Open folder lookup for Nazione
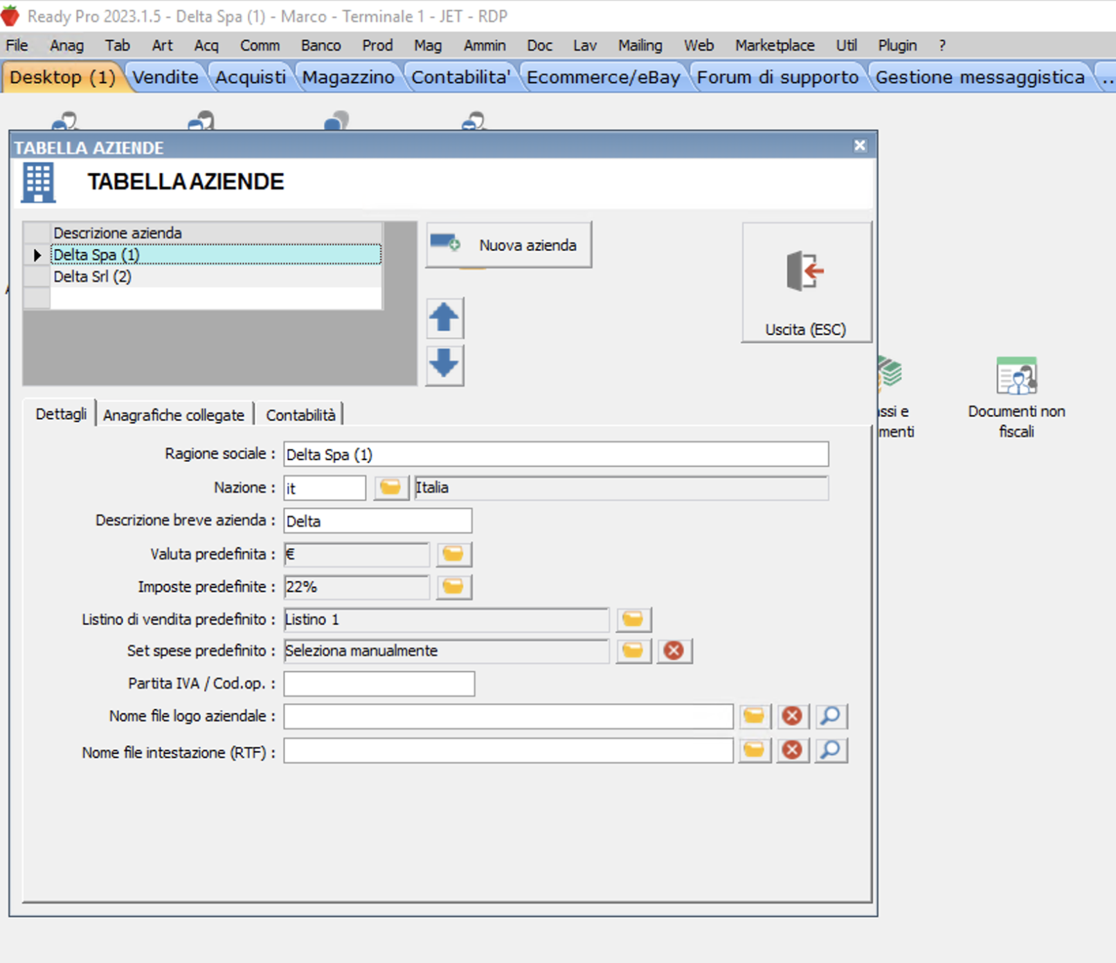This screenshot has width=1116, height=963. coord(390,488)
